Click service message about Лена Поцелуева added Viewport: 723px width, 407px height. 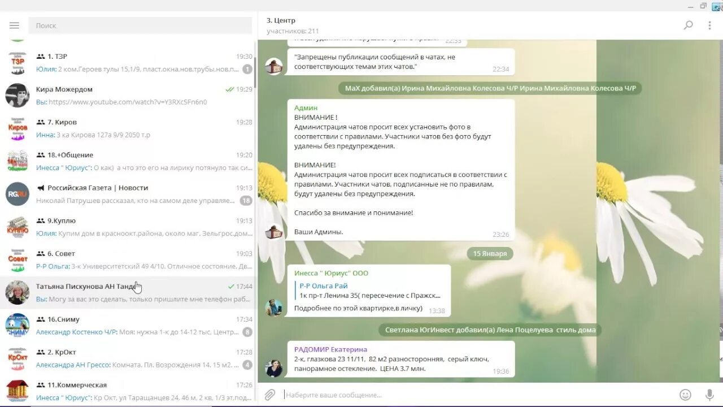tap(490, 330)
